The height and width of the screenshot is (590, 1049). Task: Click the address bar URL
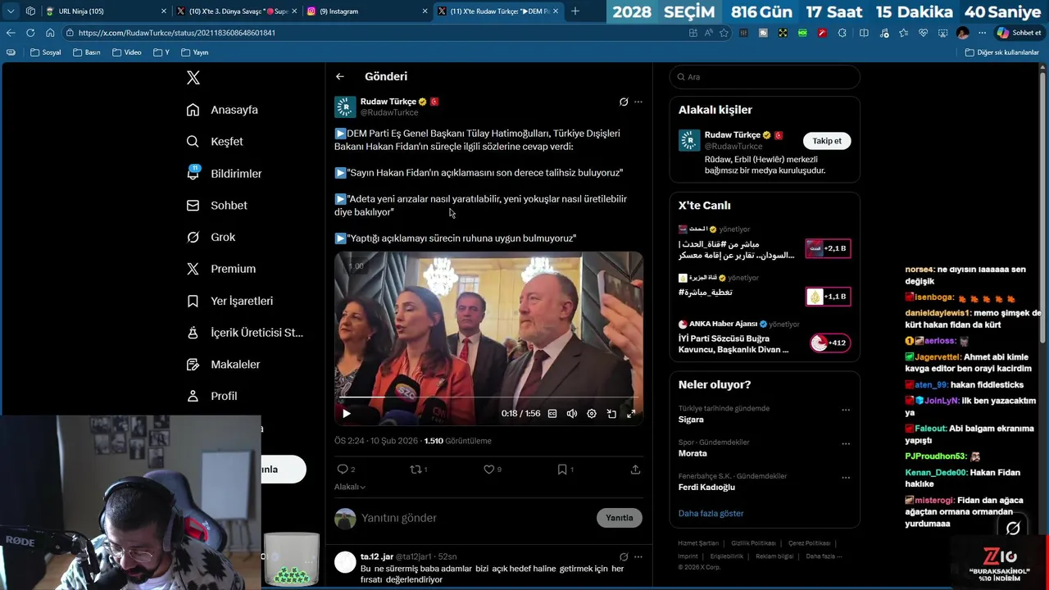176,33
